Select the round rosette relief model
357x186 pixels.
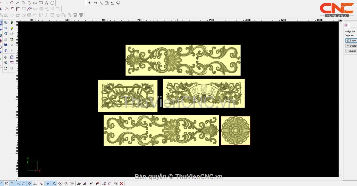click(x=236, y=130)
